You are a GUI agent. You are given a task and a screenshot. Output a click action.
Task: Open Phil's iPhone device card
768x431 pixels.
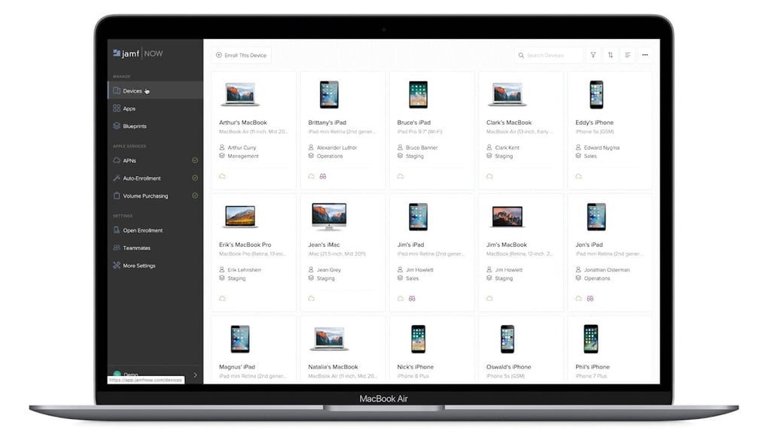(x=610, y=351)
